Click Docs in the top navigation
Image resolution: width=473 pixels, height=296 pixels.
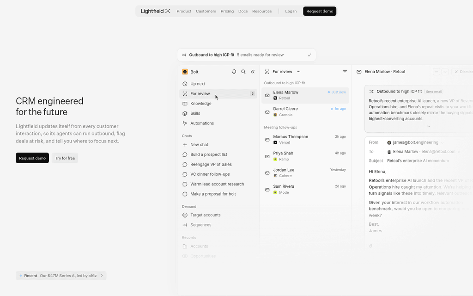tap(243, 11)
